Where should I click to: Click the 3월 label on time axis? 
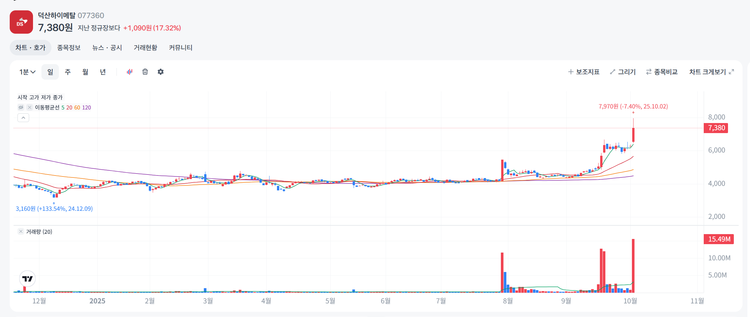coord(208,301)
